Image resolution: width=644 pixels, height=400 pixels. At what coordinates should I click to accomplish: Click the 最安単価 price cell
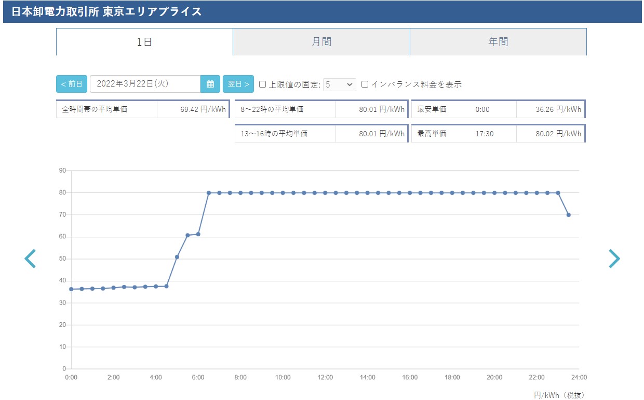tap(551, 109)
